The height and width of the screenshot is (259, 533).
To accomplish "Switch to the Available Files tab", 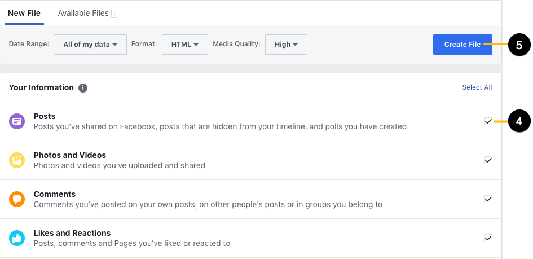I will point(87,13).
